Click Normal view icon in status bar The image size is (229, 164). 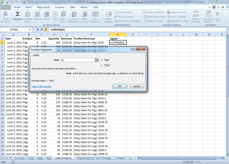pos(184,162)
